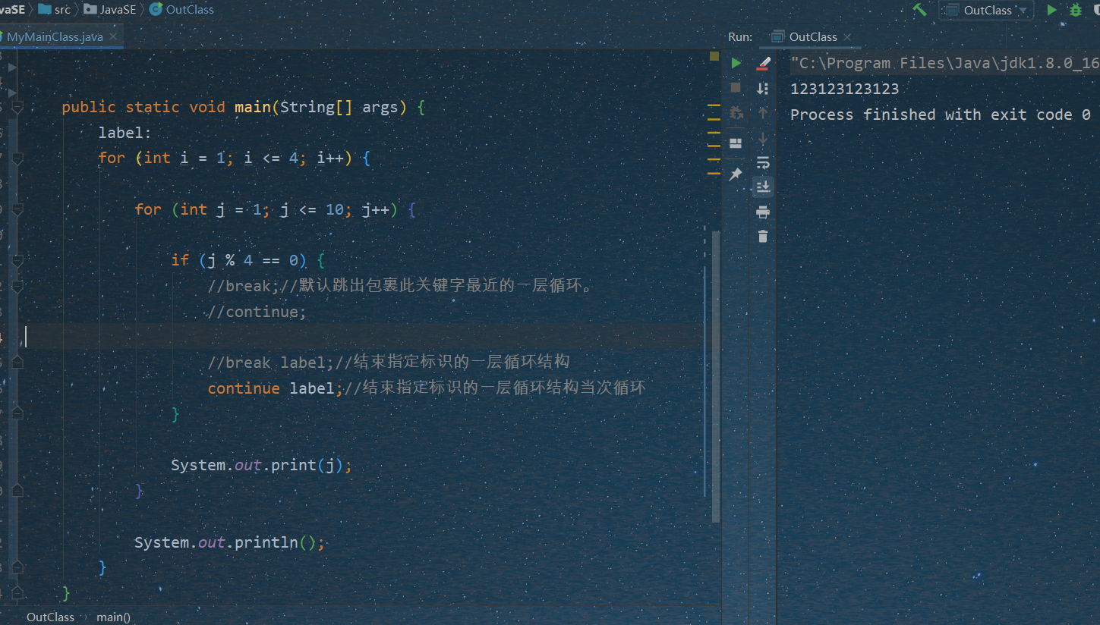
Task: Open the JavaSE folder breadcrumb
Action: click(110, 10)
